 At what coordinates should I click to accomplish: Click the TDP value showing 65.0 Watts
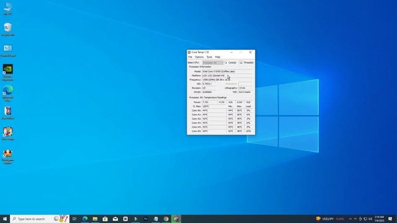coord(246,92)
